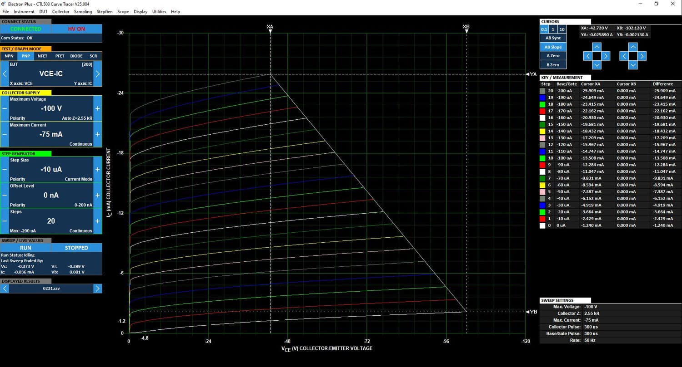
Task: Decrease Maximum Voltage with minus button
Action: point(5,108)
